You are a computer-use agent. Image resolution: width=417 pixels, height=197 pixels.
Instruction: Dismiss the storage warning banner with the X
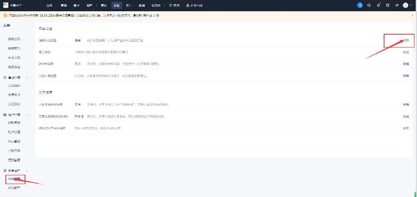[412, 15]
